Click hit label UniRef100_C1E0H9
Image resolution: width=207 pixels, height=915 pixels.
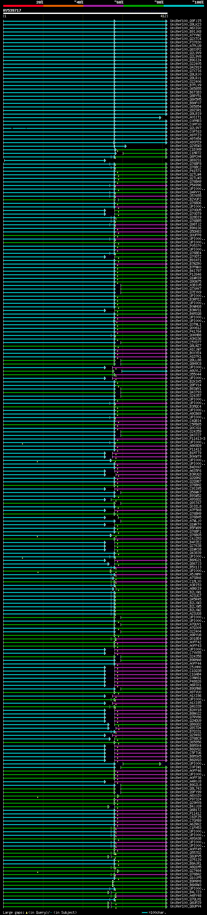pos(186,150)
